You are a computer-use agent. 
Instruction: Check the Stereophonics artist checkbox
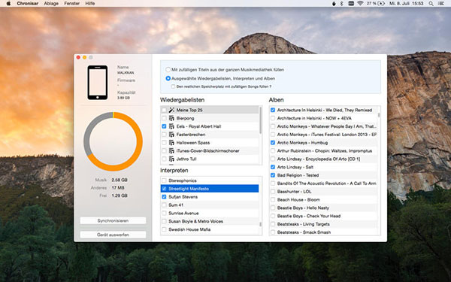164,180
